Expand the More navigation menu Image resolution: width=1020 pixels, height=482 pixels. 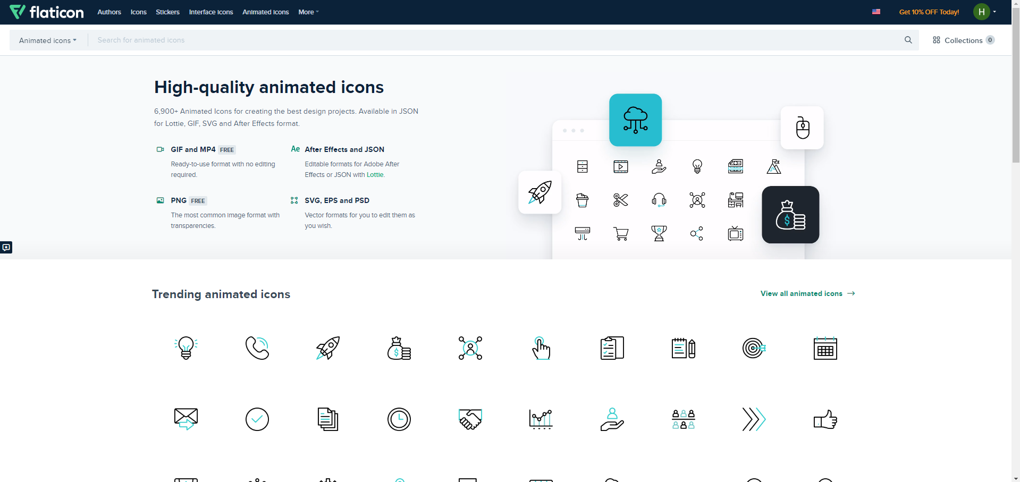tap(308, 12)
